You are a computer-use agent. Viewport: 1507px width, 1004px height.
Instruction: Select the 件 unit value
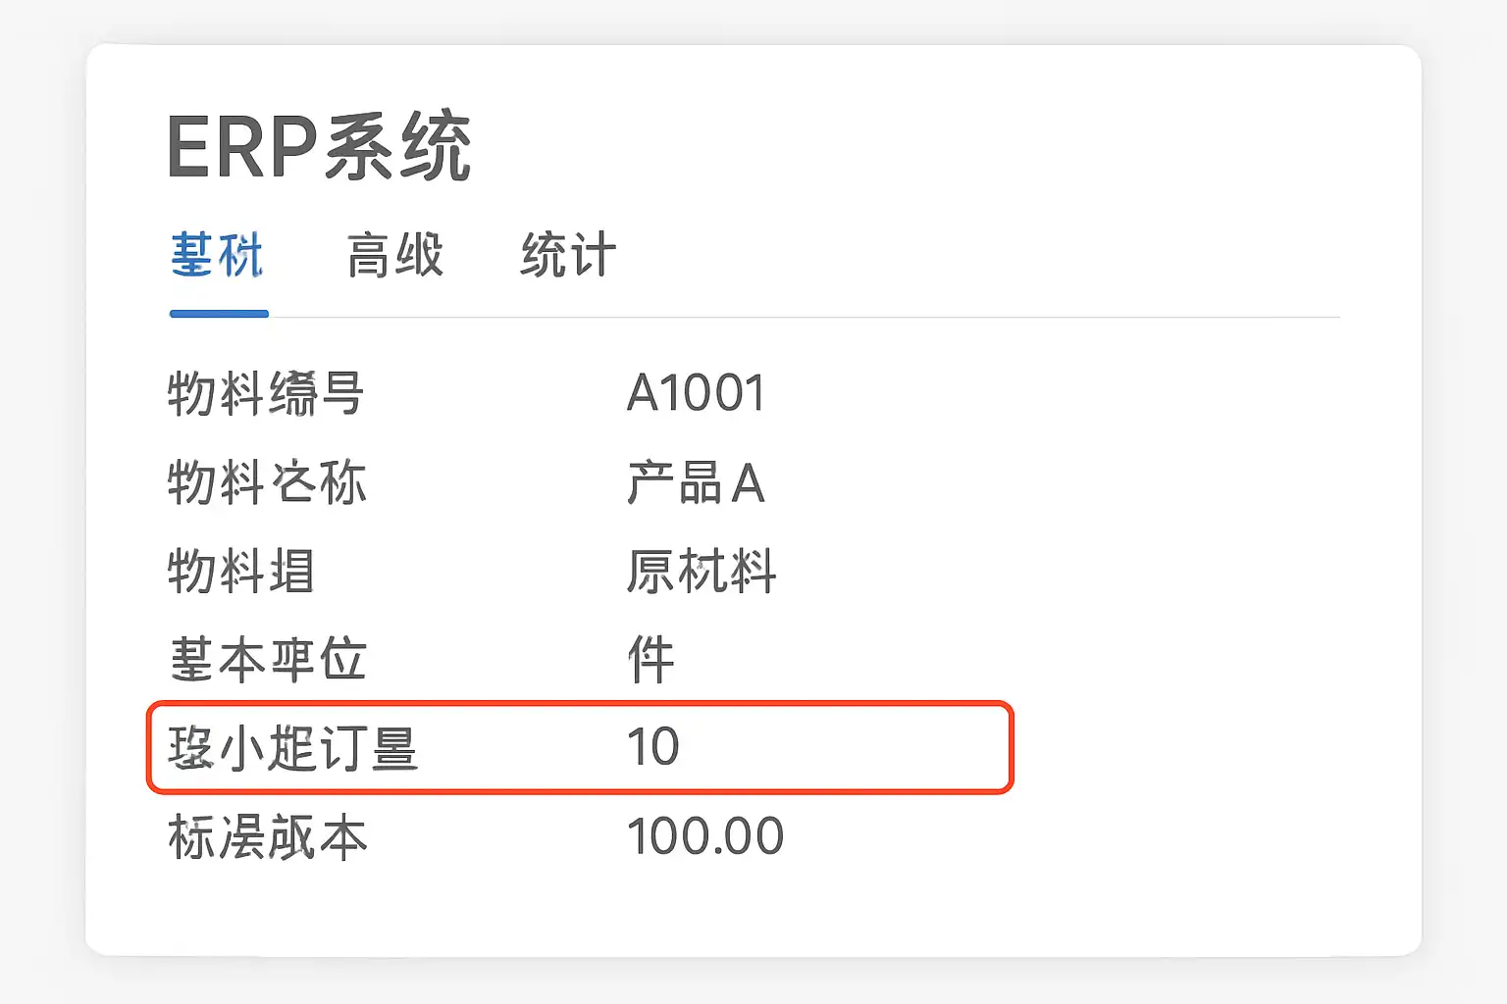[x=651, y=659]
